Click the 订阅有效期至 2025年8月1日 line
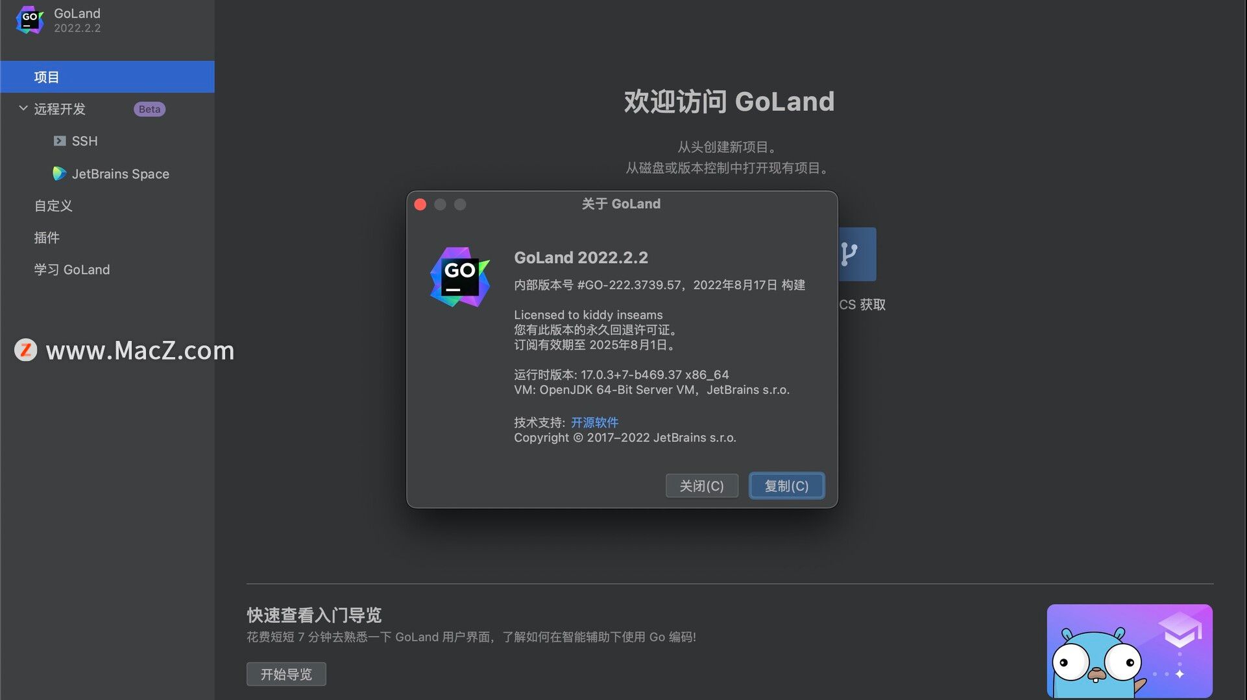This screenshot has width=1247, height=700. tap(596, 344)
